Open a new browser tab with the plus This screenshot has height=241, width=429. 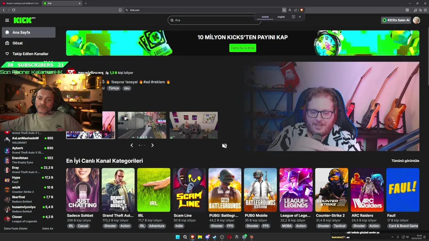tap(85, 3)
